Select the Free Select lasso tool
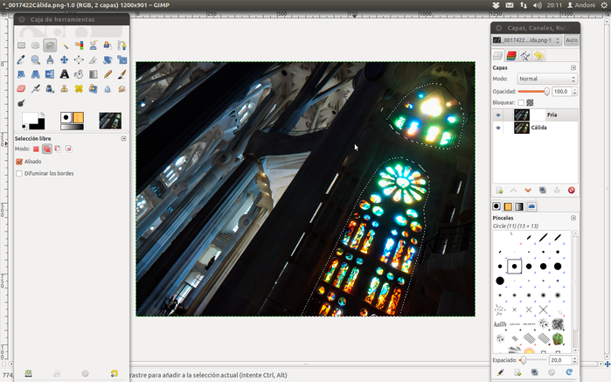The image size is (611, 382). click(x=50, y=45)
